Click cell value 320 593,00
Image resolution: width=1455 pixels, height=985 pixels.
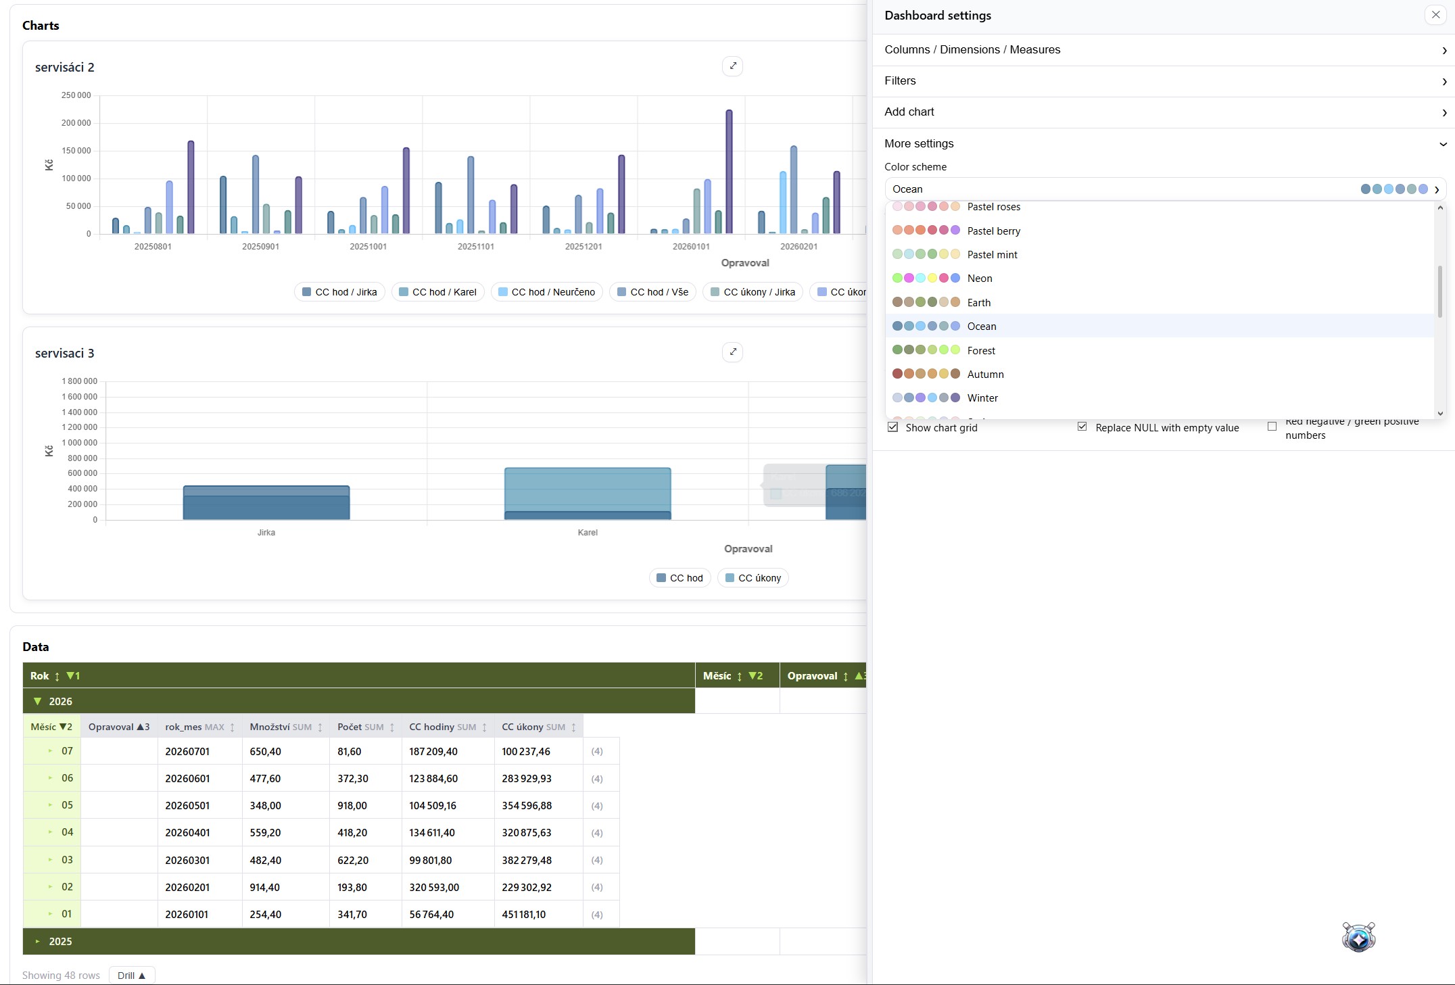pyautogui.click(x=434, y=888)
